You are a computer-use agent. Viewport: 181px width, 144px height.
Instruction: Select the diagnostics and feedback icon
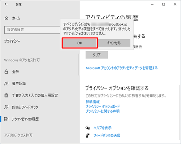point(6,107)
